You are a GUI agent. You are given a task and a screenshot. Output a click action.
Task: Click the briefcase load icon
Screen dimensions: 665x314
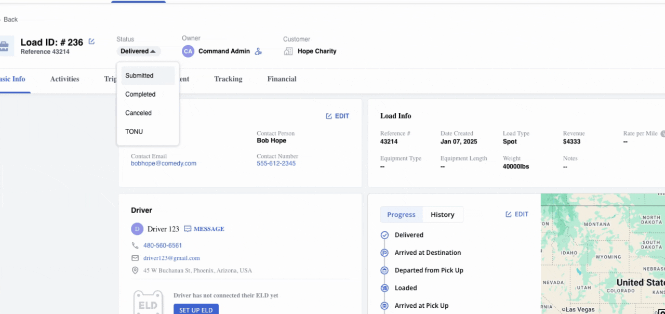(4, 46)
